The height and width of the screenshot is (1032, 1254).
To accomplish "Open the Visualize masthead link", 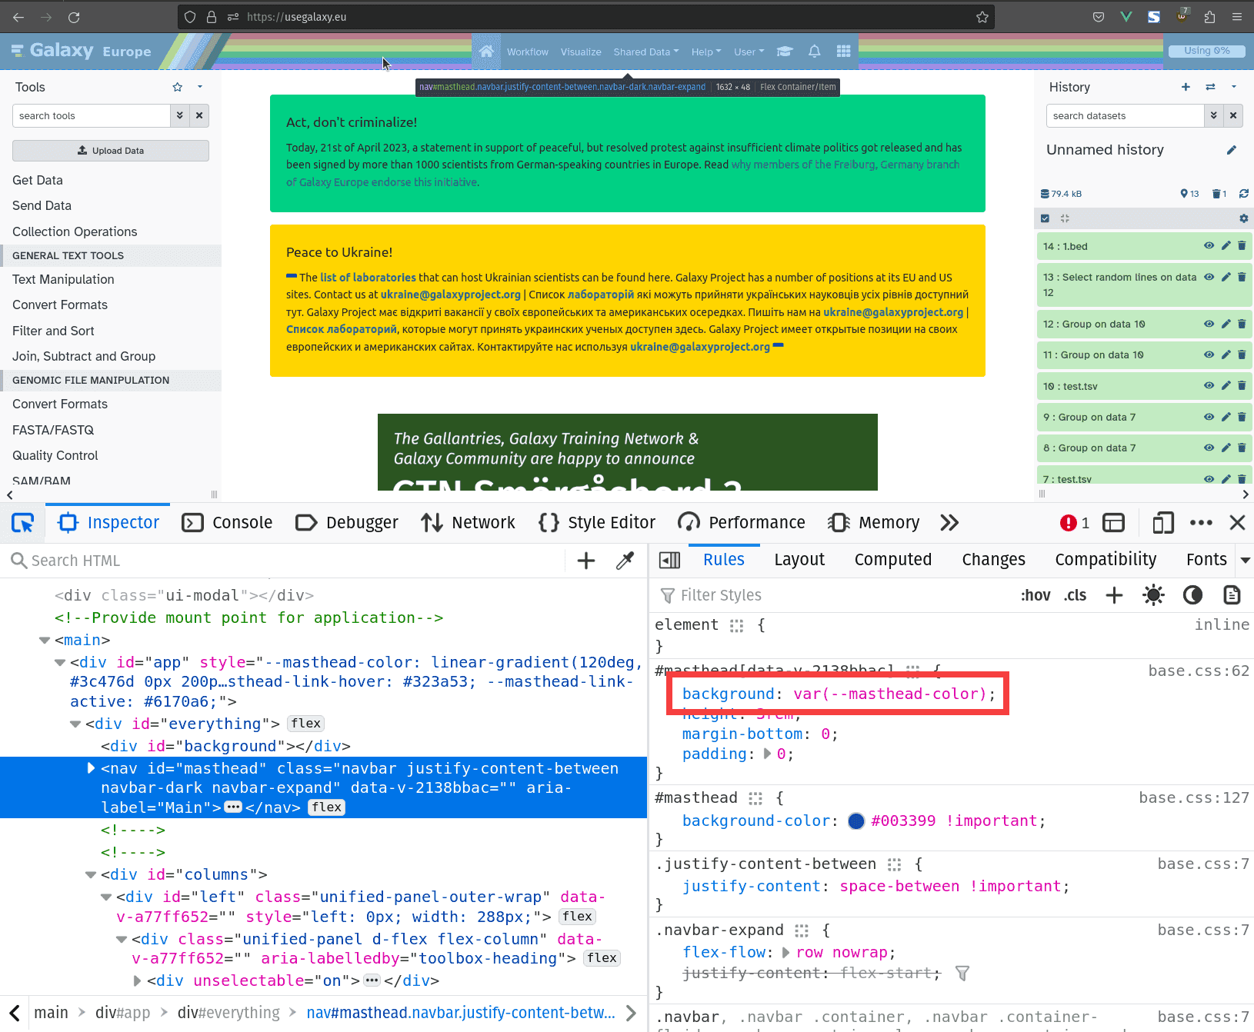I will [x=581, y=52].
